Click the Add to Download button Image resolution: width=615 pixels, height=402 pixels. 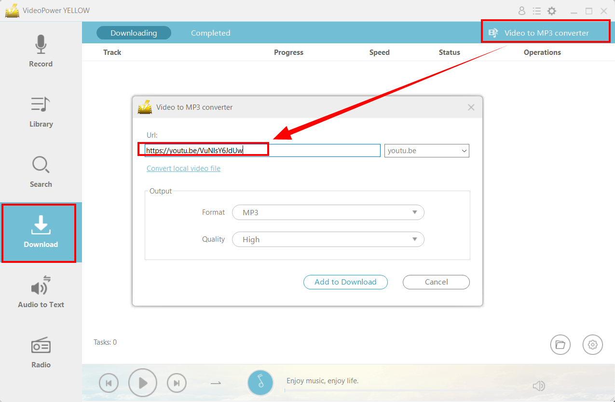click(345, 282)
